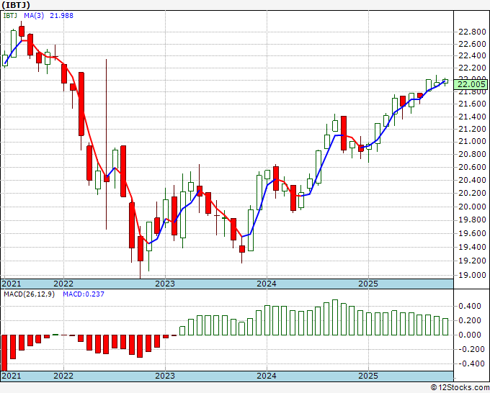The height and width of the screenshot is (393, 490).
Task: Click the 0.200 MACD axis label
Action: tap(470, 320)
